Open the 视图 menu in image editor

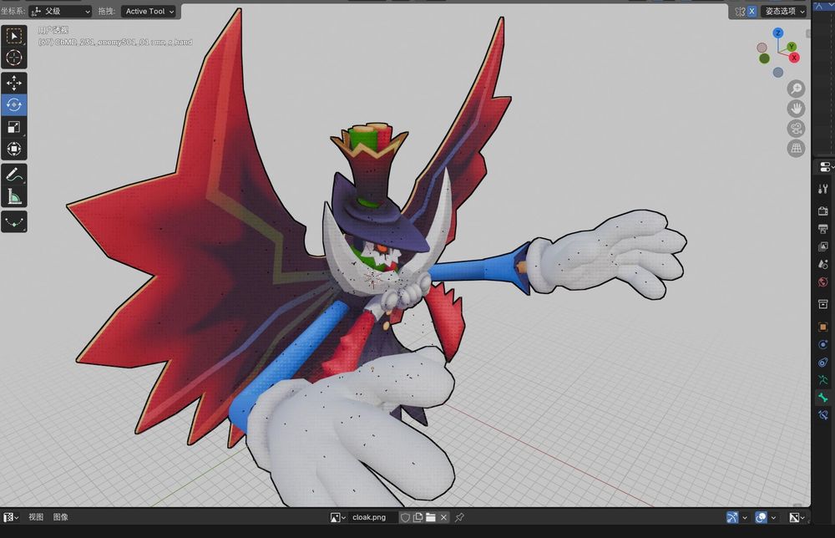click(36, 517)
